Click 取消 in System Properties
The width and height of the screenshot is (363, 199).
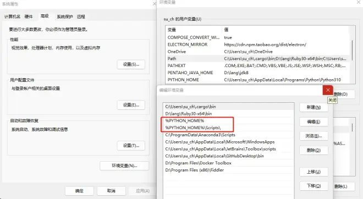[x=111, y=191]
